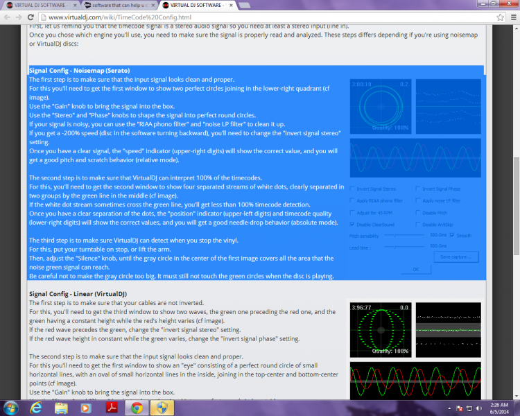Image resolution: width=520 pixels, height=416 pixels.
Task: Toggle the Disable Pitch checkbox
Action: click(x=418, y=213)
